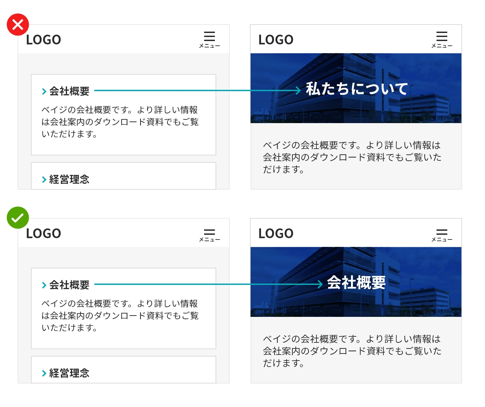Open hamburger menu on 私たちについて page
This screenshot has height=407, width=485.
pyautogui.click(x=442, y=40)
